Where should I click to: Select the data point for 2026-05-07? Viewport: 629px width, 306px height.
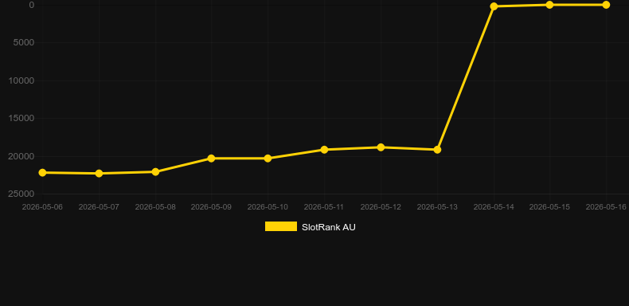99,174
